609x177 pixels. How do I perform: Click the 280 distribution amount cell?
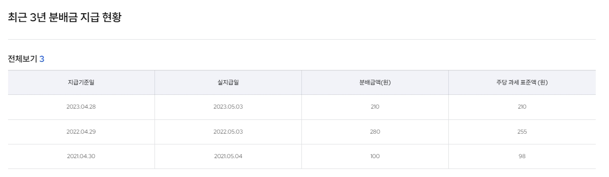click(375, 132)
